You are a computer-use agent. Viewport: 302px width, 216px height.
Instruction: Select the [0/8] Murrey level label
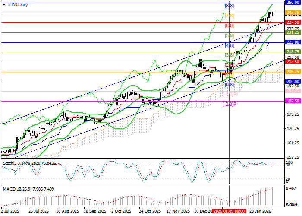click(x=230, y=85)
